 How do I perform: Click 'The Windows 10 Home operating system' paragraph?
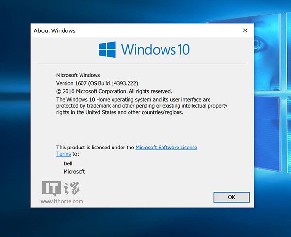(x=142, y=106)
